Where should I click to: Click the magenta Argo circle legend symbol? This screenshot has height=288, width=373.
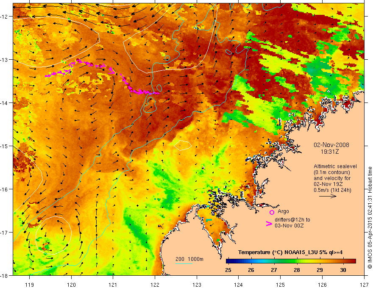point(272,212)
